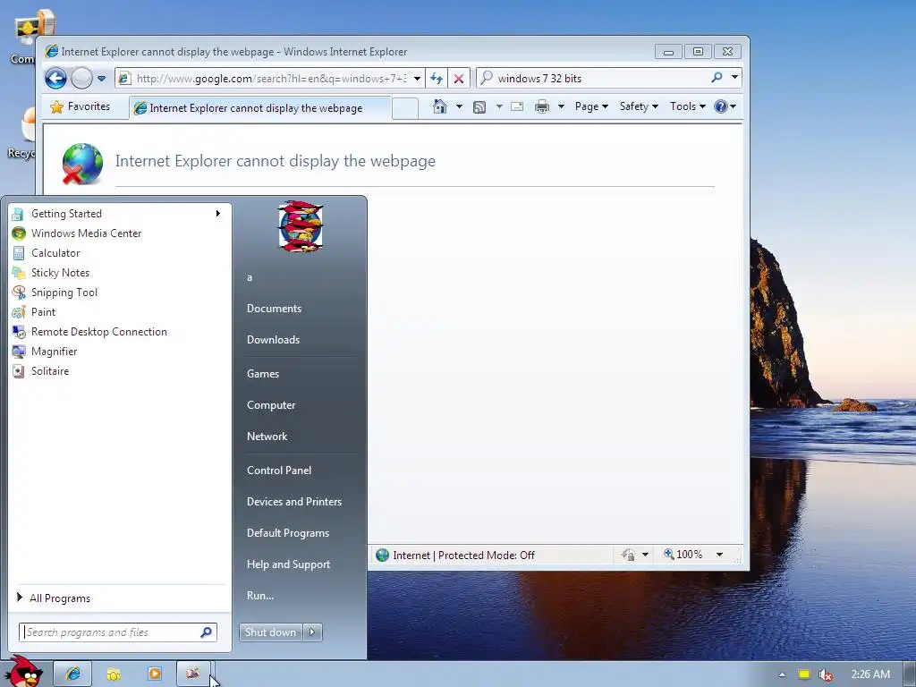This screenshot has height=687, width=916.
Task: Open Solitaire from the Start menu
Action: [117, 371]
